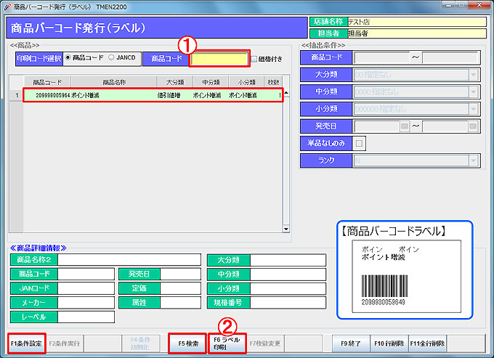
Task: Click row number 1 header cell
Action: (17, 95)
